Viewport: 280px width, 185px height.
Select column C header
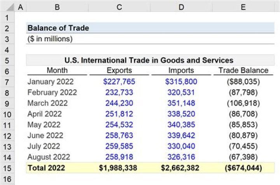[119, 7]
